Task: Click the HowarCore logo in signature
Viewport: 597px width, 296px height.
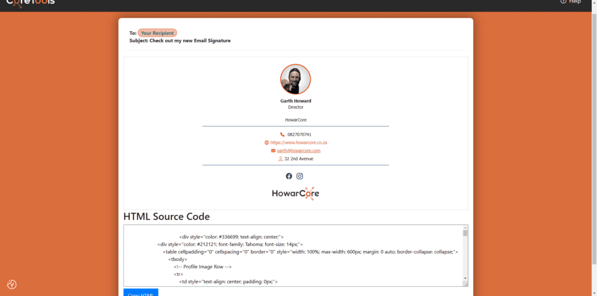Action: coord(296,193)
